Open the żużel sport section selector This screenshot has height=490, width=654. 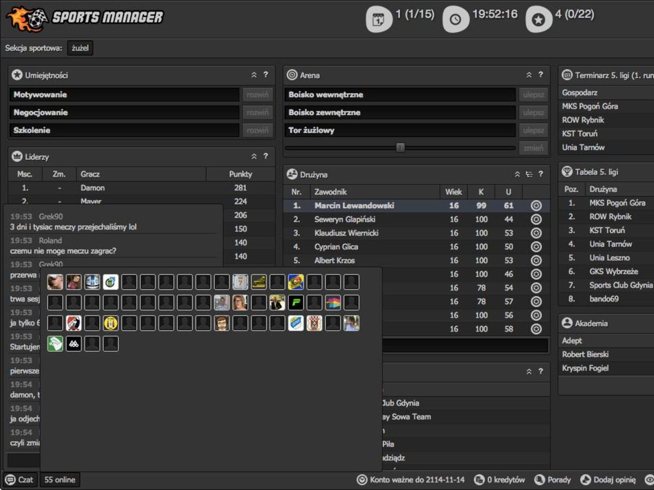(80, 48)
